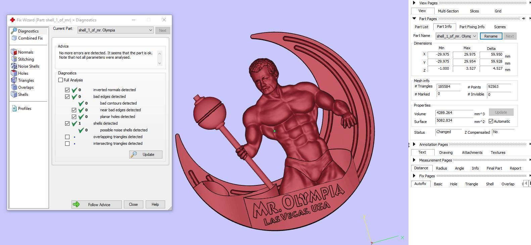Viewport: 531px width, 245px height.
Task: Click the Z Compensated value field
Action: click(503, 132)
